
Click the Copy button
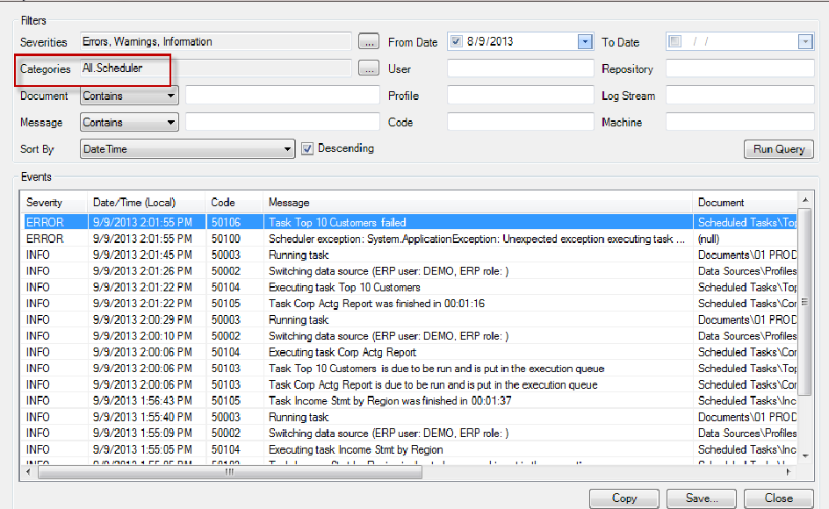(x=624, y=498)
